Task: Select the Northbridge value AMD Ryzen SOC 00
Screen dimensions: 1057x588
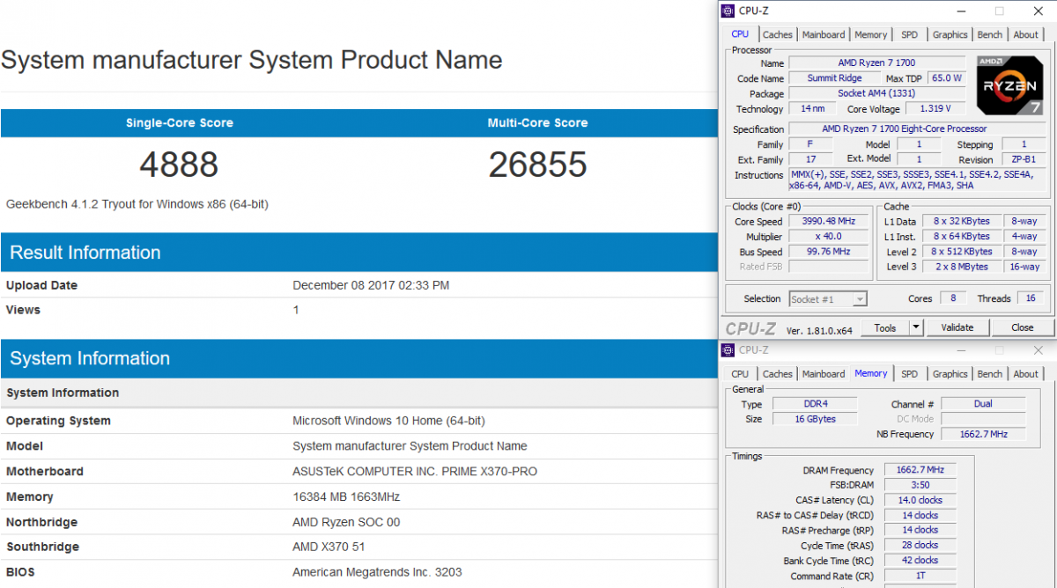Action: coord(346,522)
